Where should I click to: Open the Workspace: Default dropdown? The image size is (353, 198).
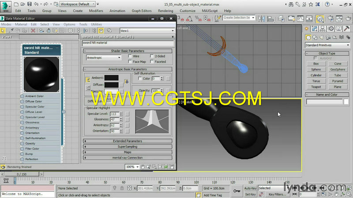coord(78,4)
